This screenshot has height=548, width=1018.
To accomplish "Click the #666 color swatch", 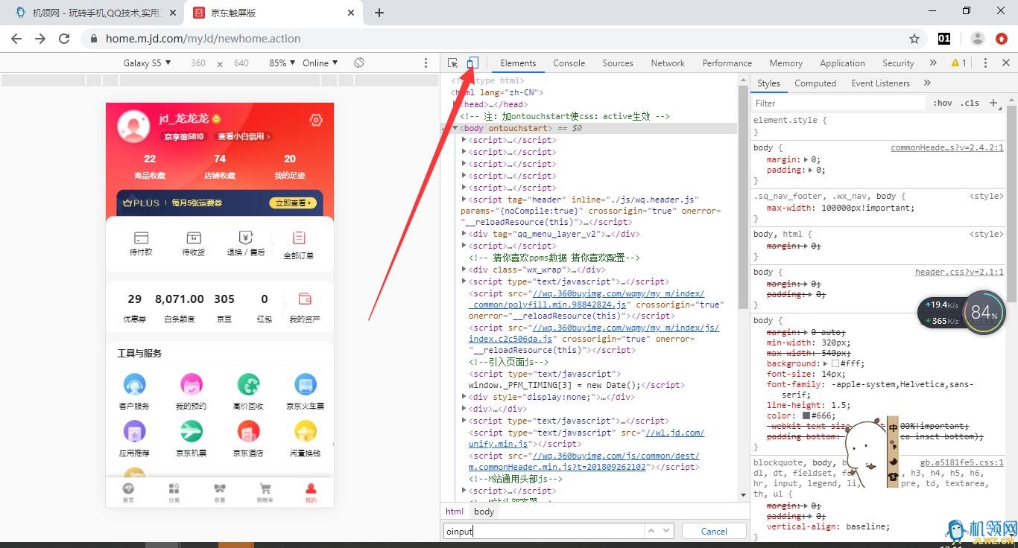I will tap(806, 415).
